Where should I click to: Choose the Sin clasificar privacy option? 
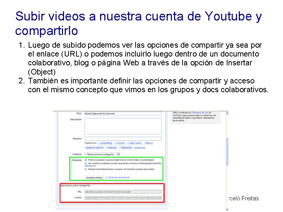[86, 163]
